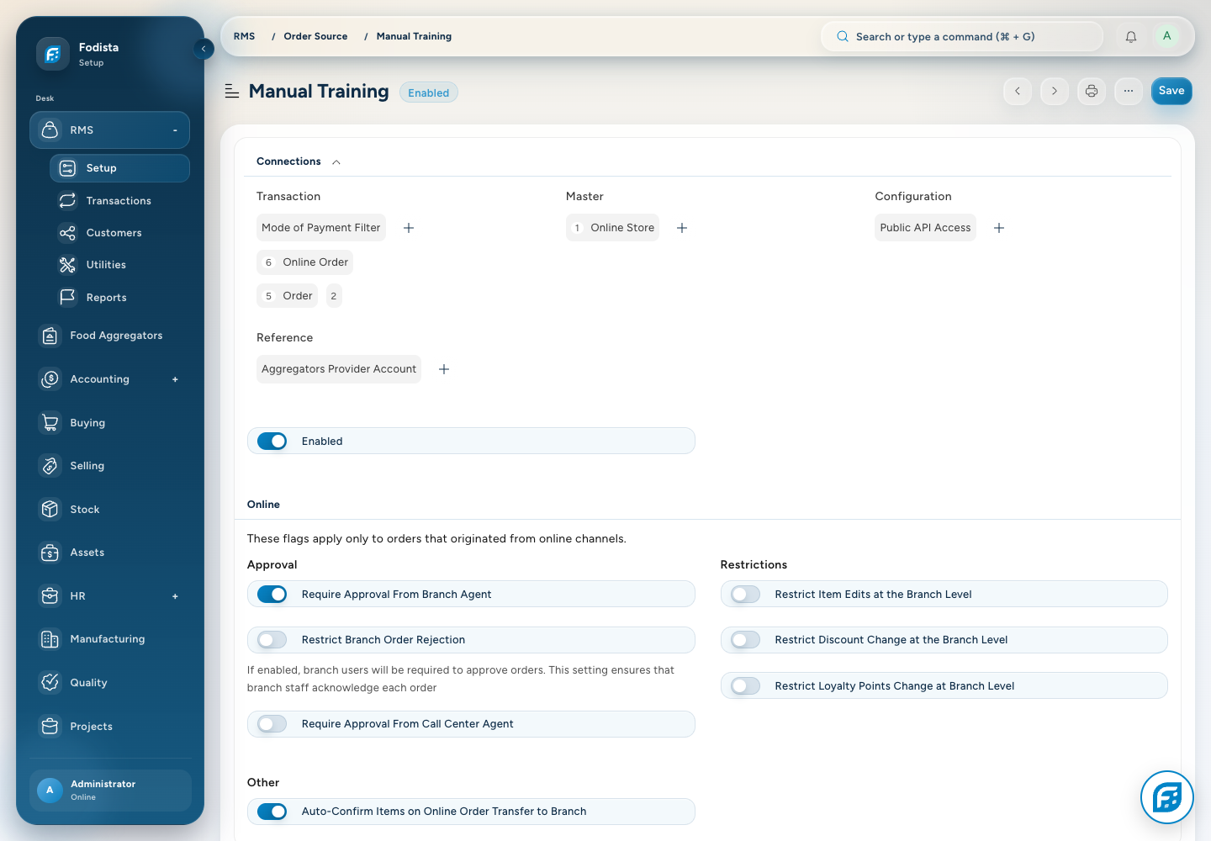Turn off Auto-Confirm Items on Online Order Transfer

point(272,812)
